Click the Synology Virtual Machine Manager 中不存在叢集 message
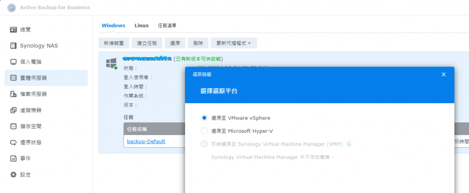The width and height of the screenshot is (469, 193). [x=272, y=157]
